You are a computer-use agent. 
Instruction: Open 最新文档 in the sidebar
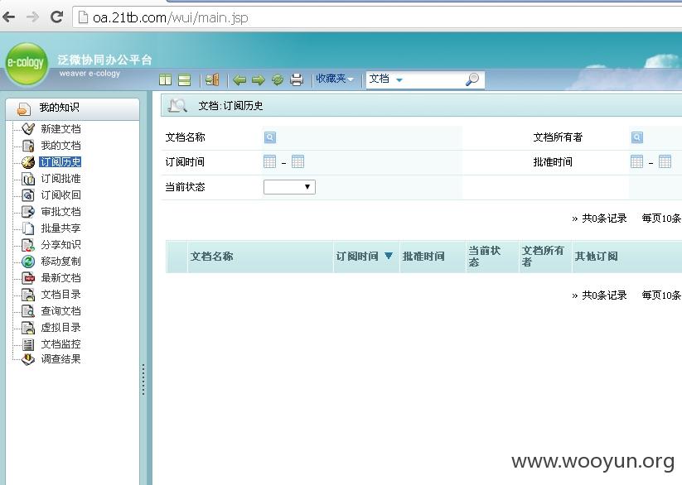click(x=60, y=278)
